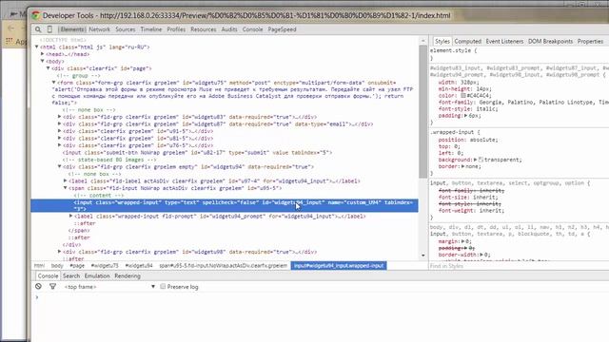Click the html breadcrumb
Viewport: 609px width, 342px height.
[x=39, y=266]
